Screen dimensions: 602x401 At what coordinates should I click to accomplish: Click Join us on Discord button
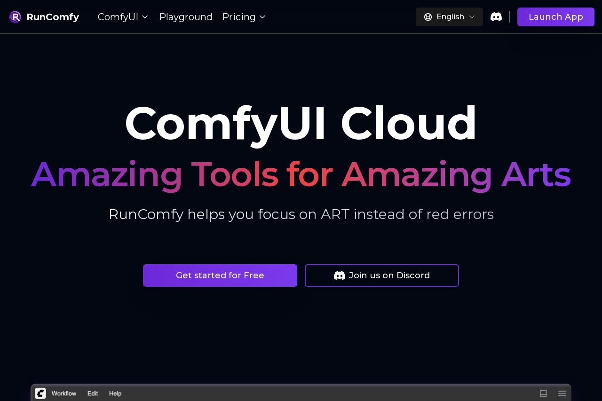click(382, 275)
